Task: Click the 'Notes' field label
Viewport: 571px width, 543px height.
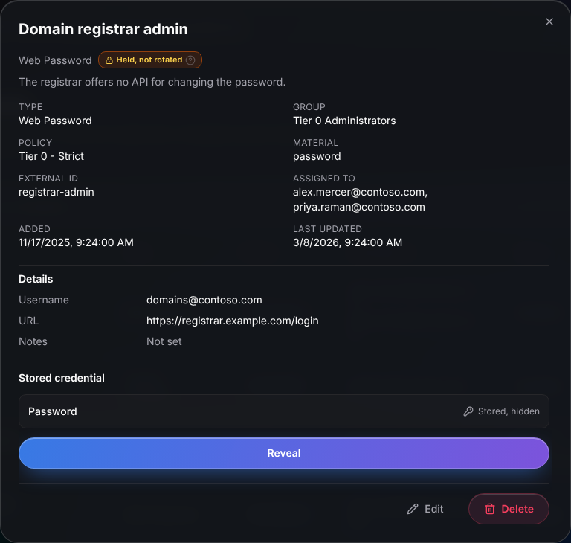Action: point(33,341)
